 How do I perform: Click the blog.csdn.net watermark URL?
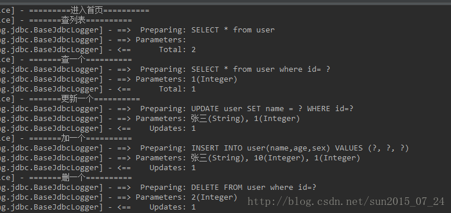(x=346, y=201)
